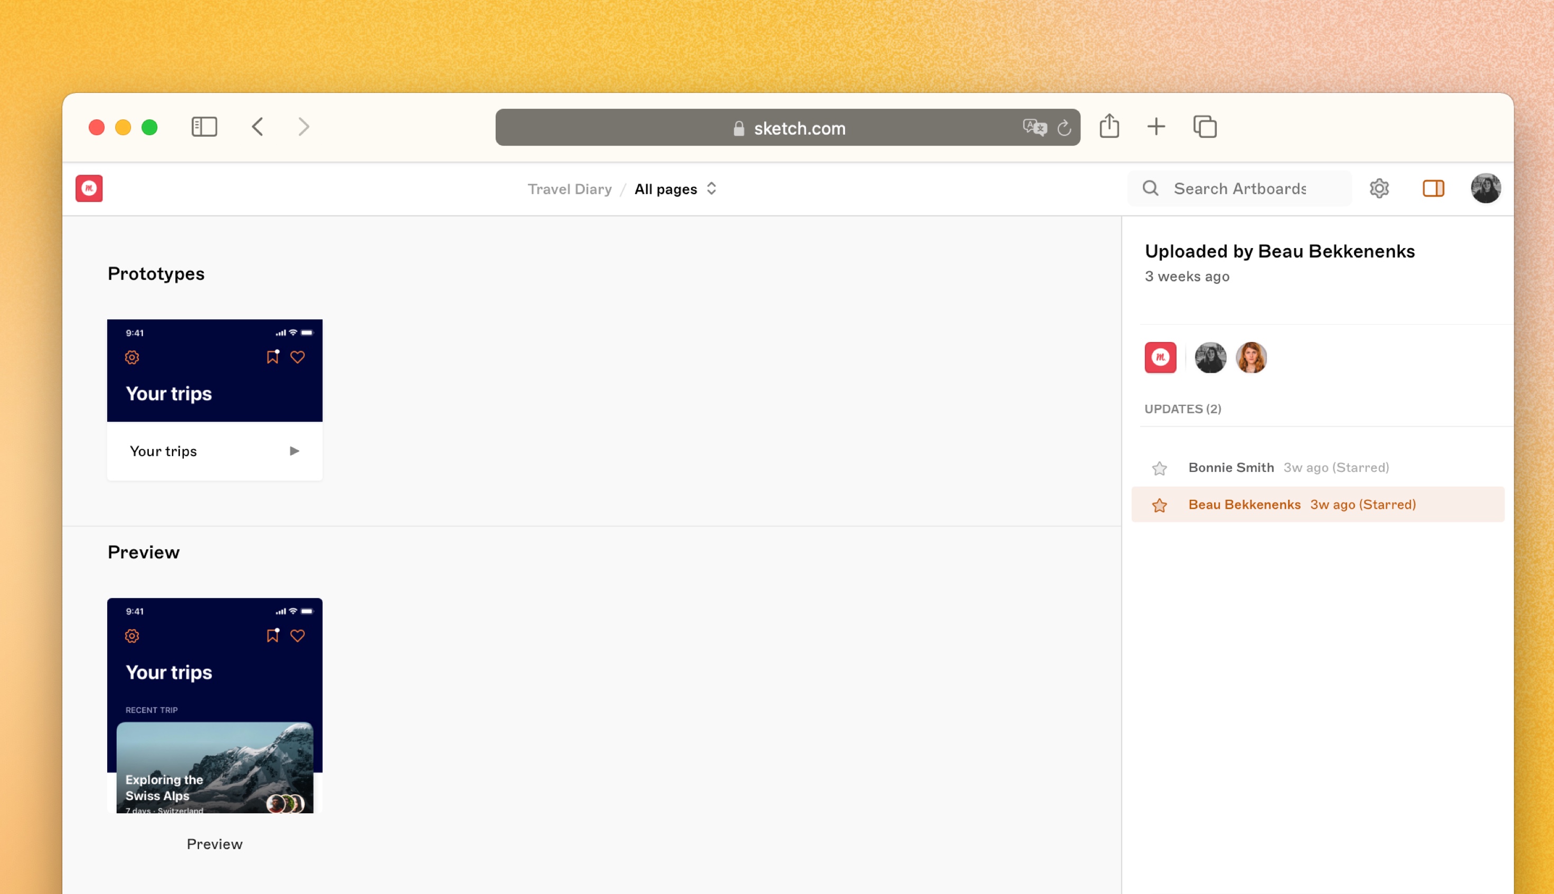Open the Safari share menu
Image resolution: width=1554 pixels, height=894 pixels.
tap(1109, 126)
